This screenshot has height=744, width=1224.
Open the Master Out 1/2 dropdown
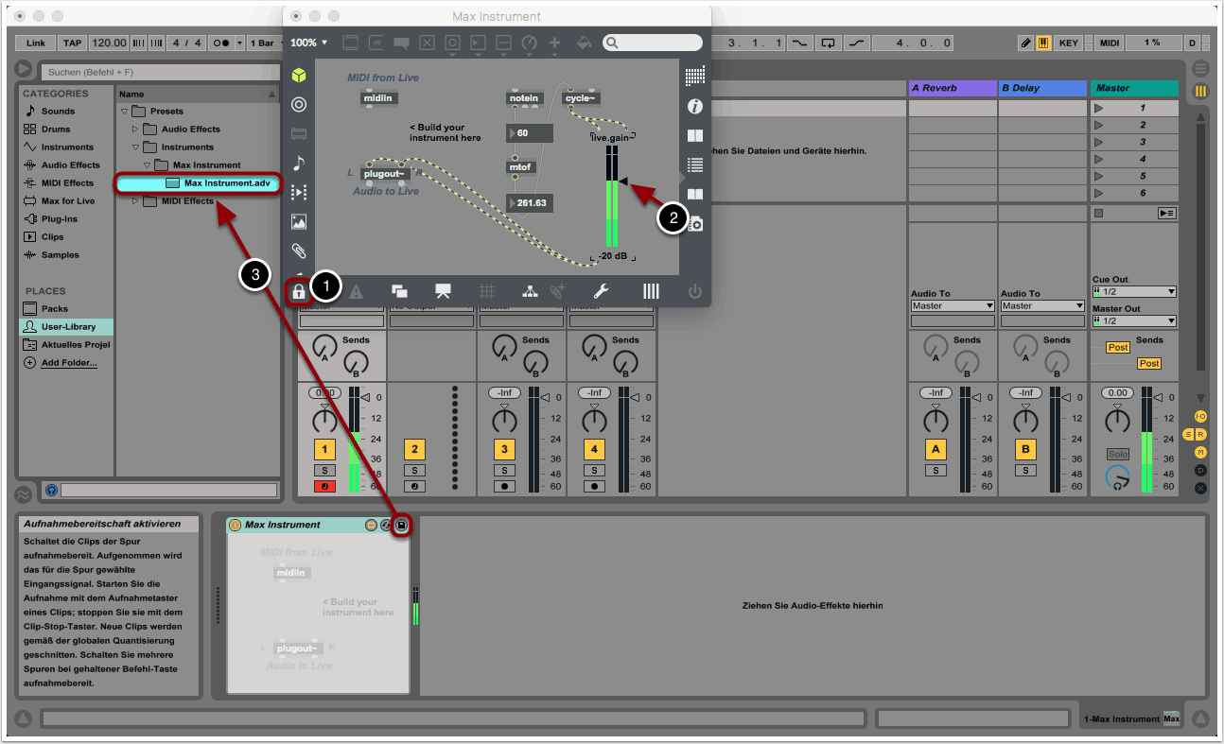tap(1134, 321)
